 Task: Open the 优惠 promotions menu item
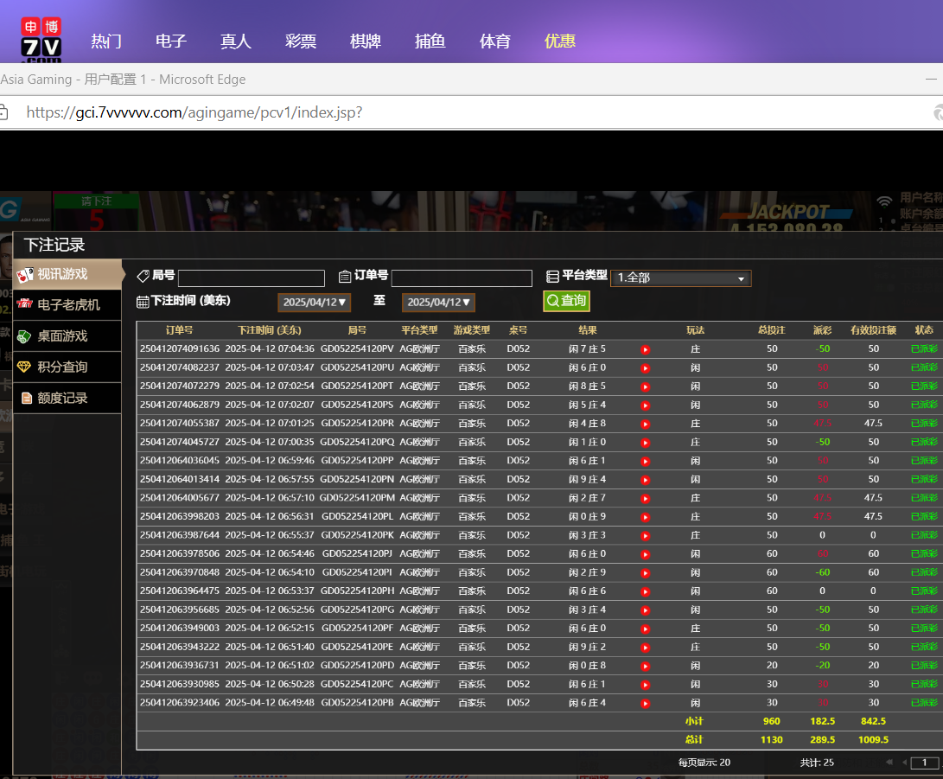[559, 42]
